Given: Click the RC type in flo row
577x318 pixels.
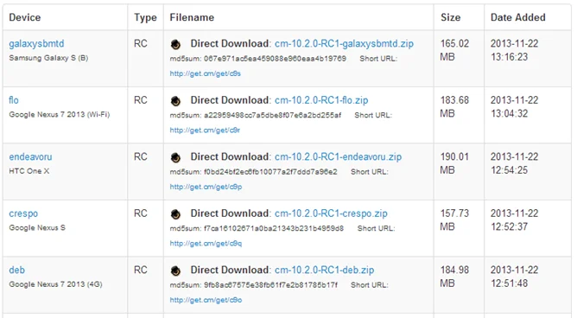Looking at the screenshot, I should (x=141, y=100).
